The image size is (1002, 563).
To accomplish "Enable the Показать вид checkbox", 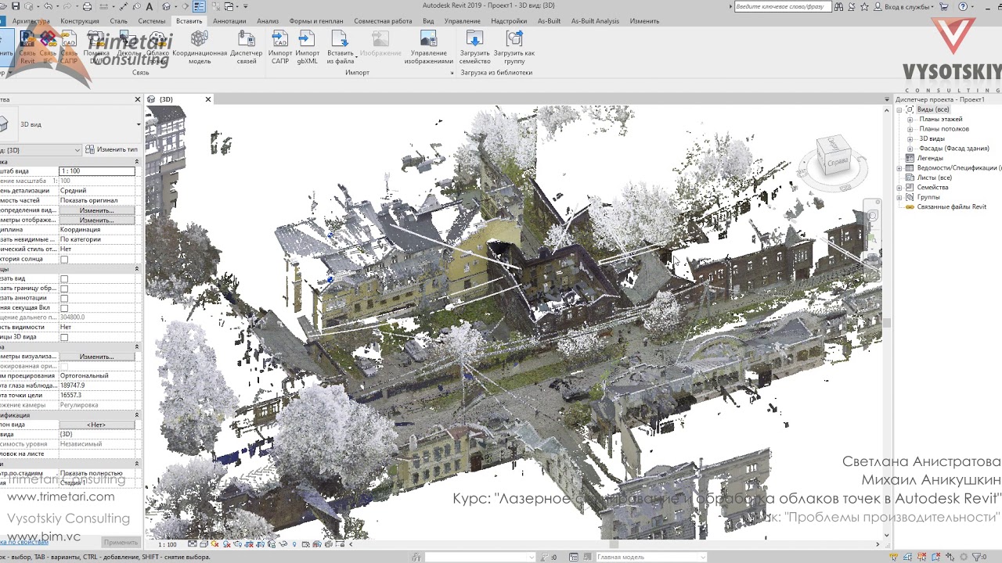I will click(64, 279).
